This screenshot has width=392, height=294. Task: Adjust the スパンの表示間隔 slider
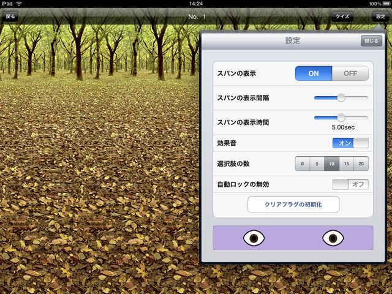[341, 98]
